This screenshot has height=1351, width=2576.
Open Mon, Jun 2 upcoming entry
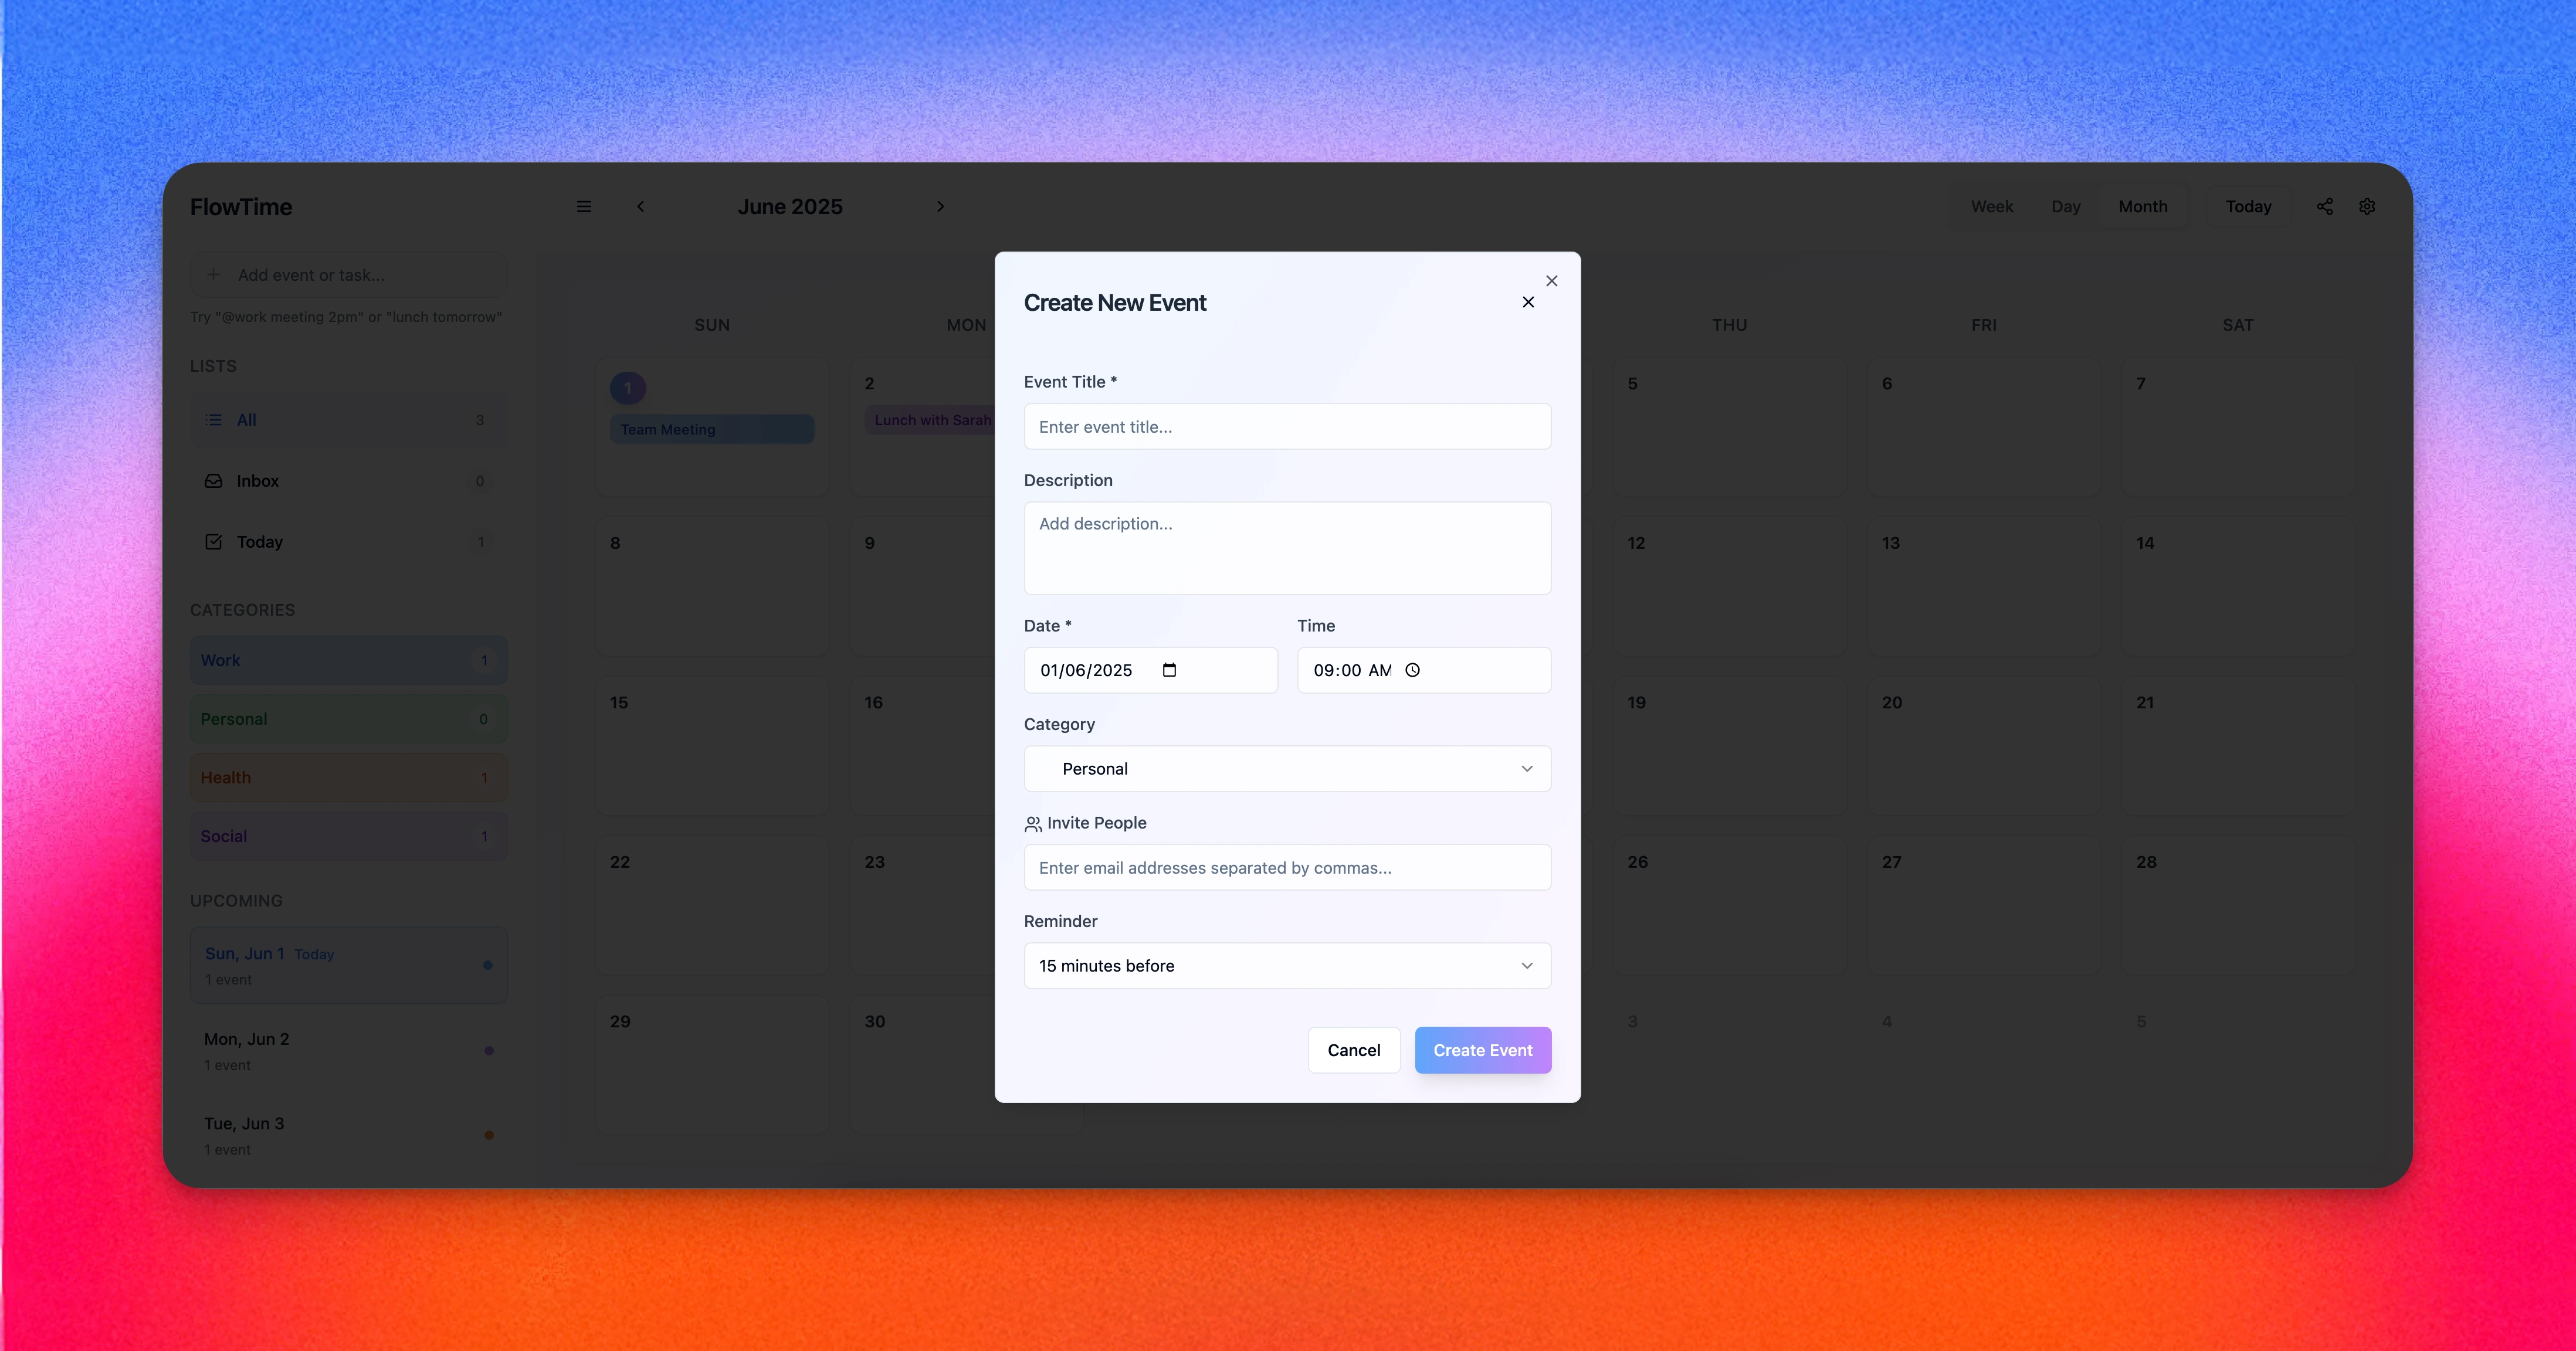pos(348,1051)
